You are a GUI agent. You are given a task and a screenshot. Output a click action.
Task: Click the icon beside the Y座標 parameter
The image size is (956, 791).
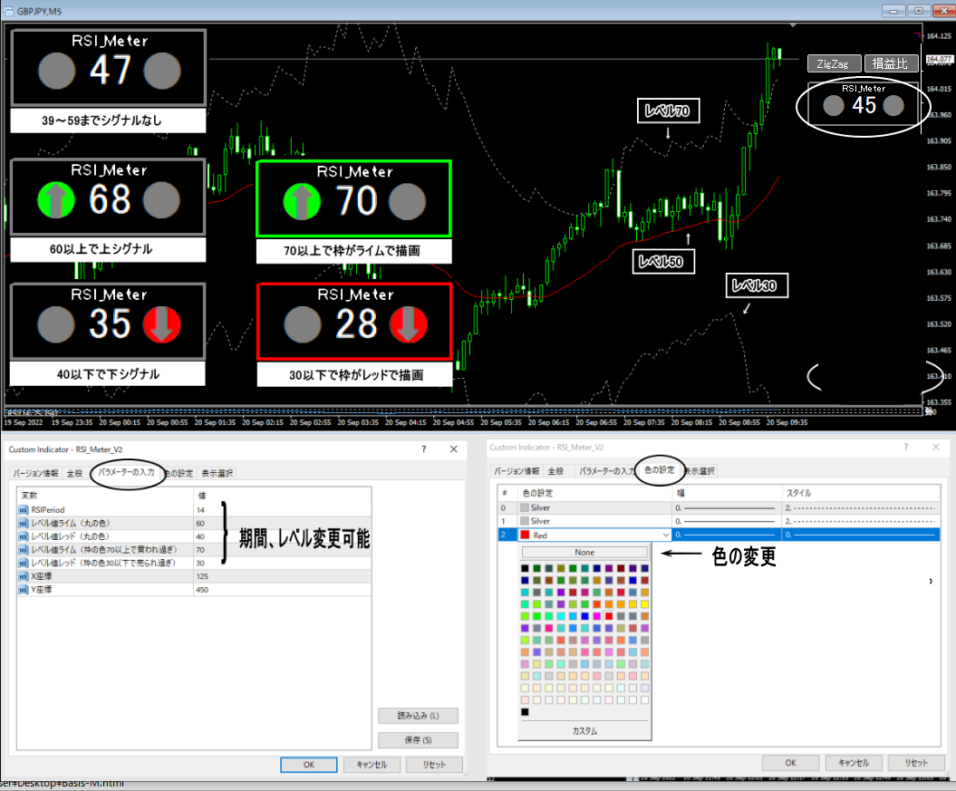(24, 589)
